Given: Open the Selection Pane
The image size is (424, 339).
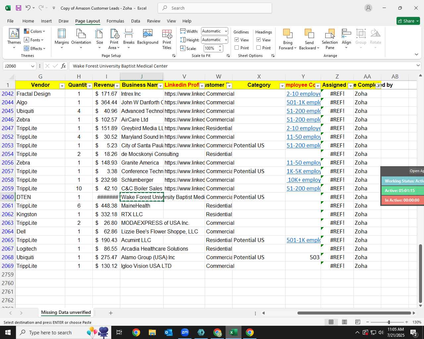Looking at the screenshot, I should [330, 39].
